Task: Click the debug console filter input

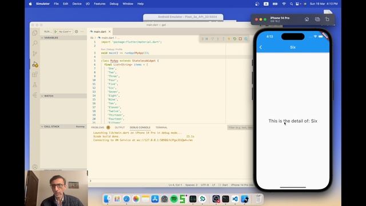Action: tap(240, 128)
